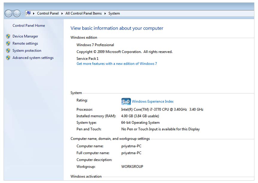Click the View basic information heading
The height and width of the screenshot is (183, 258).
pos(117,28)
